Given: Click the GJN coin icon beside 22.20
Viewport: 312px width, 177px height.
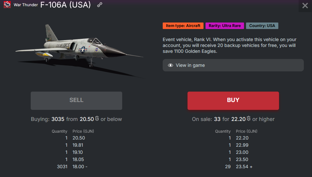Looking at the screenshot, I should (249, 119).
